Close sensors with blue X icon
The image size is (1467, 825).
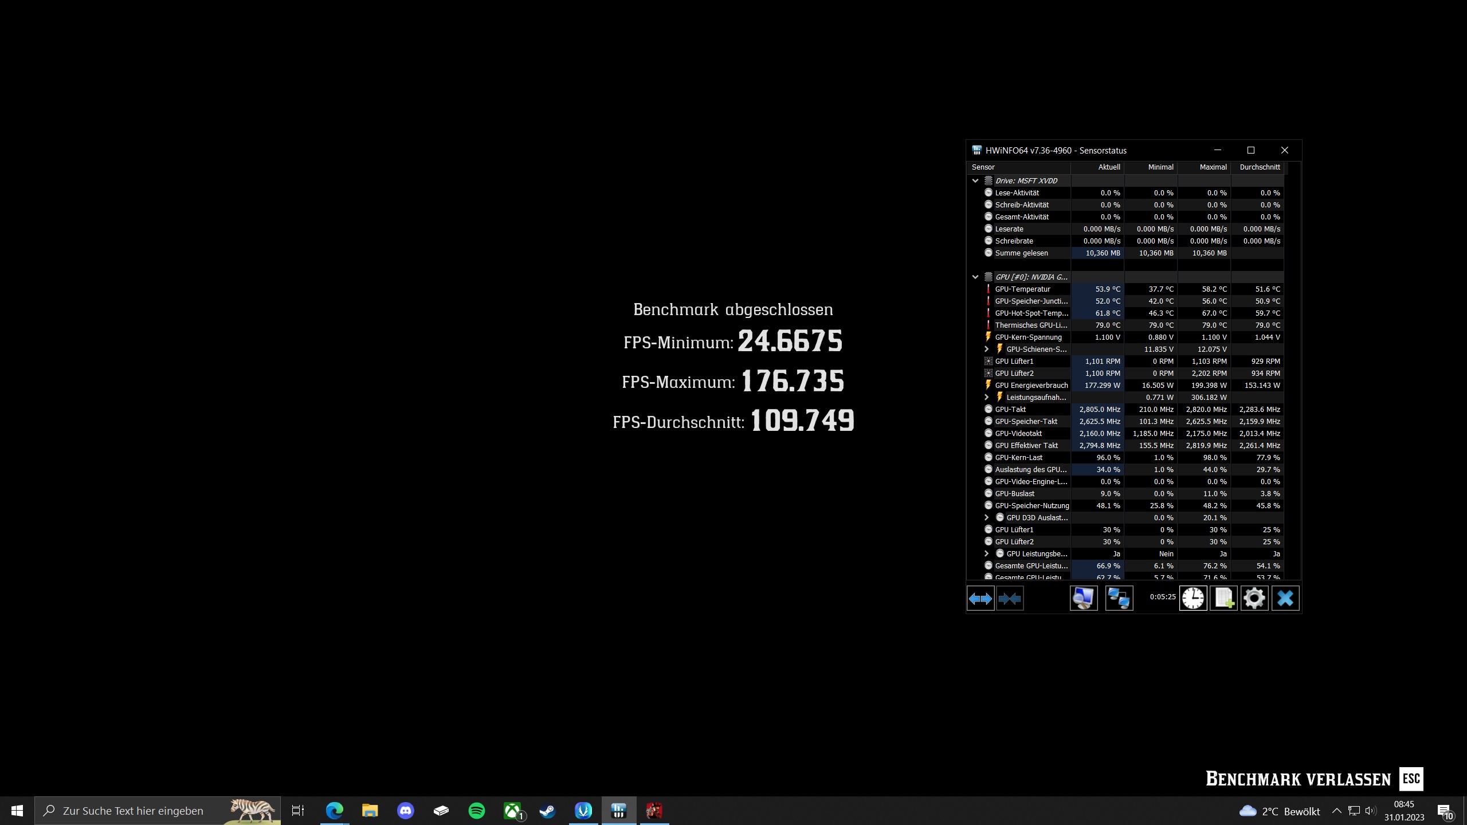(1285, 599)
